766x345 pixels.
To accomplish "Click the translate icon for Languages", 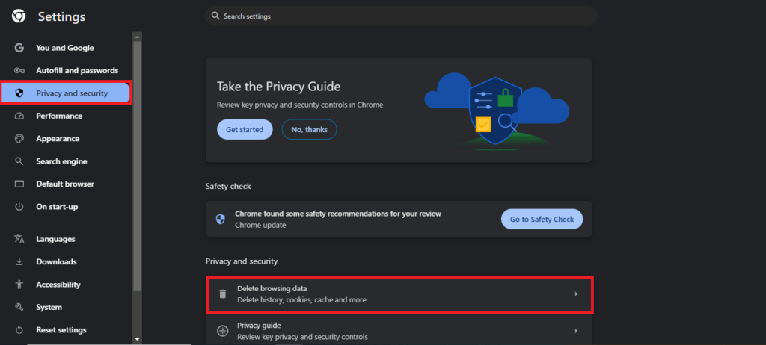I will coord(19,239).
